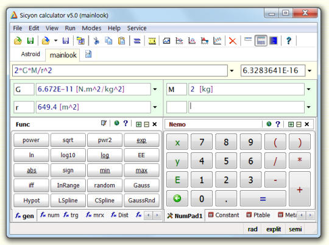Viewport: 329px width, 245px height.
Task: Switch to the fx trg function tab
Action: (71, 215)
